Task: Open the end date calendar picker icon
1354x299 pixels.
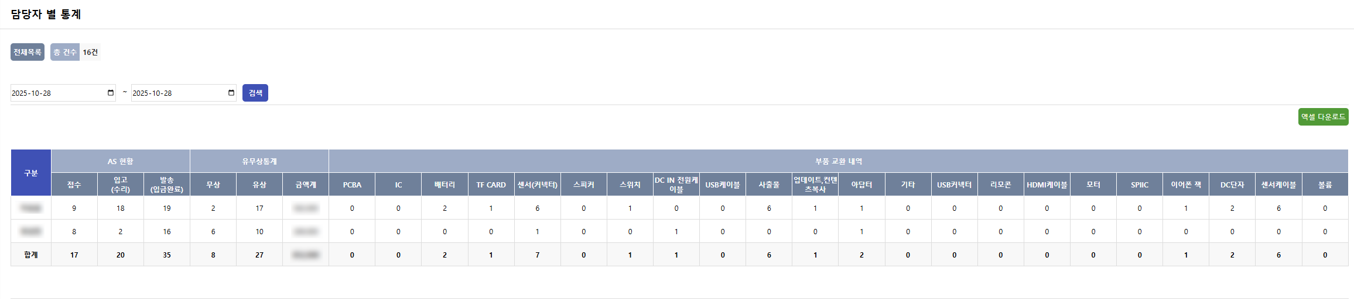Action: click(231, 93)
